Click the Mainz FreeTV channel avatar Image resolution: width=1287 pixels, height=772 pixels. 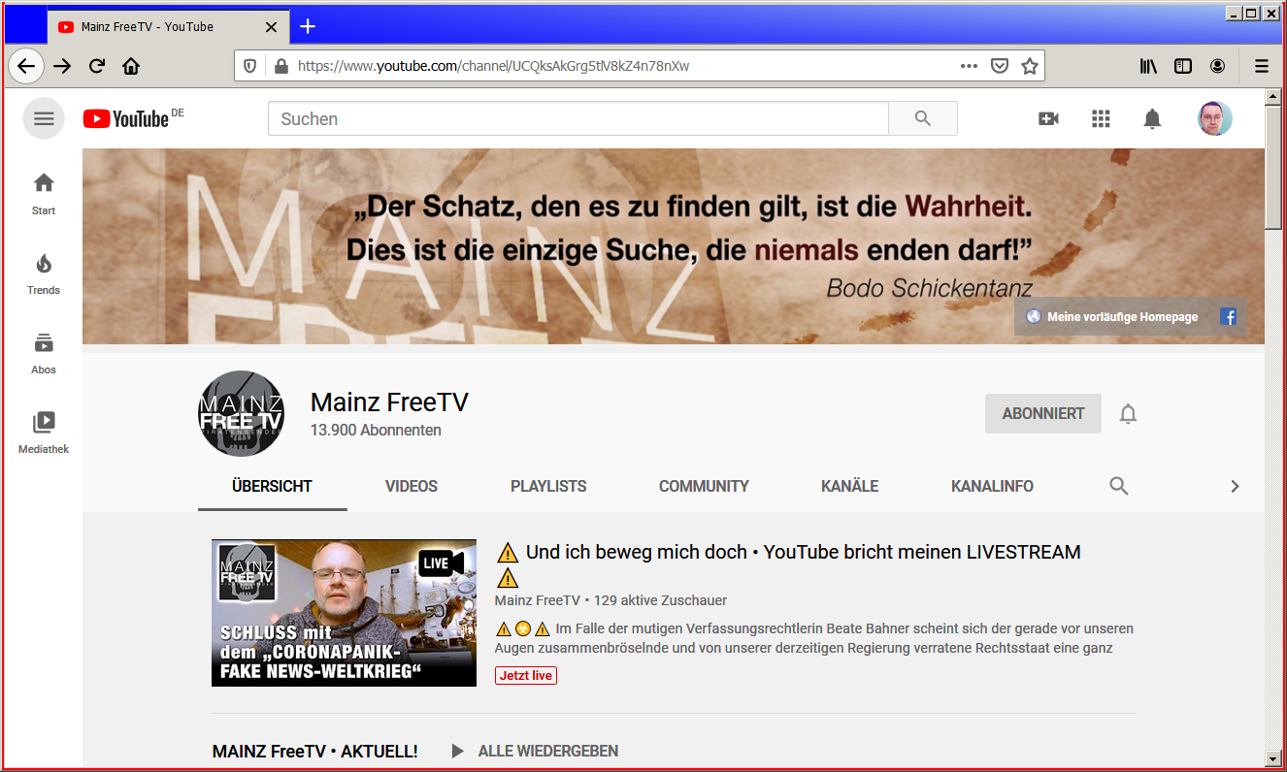tap(242, 413)
